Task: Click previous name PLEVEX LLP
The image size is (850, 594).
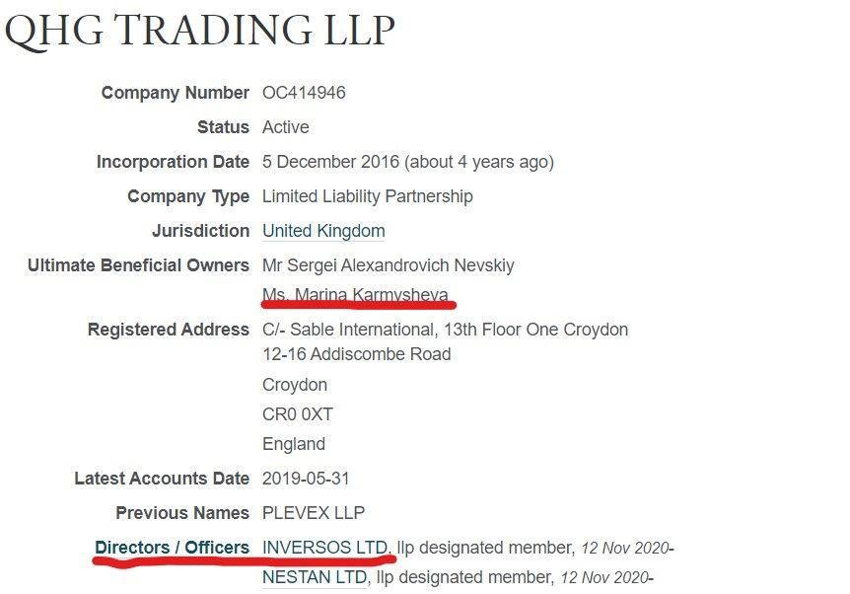Action: pos(314,513)
